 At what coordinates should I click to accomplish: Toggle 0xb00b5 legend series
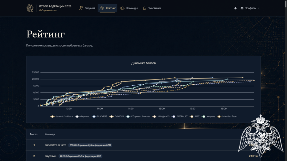(117, 117)
